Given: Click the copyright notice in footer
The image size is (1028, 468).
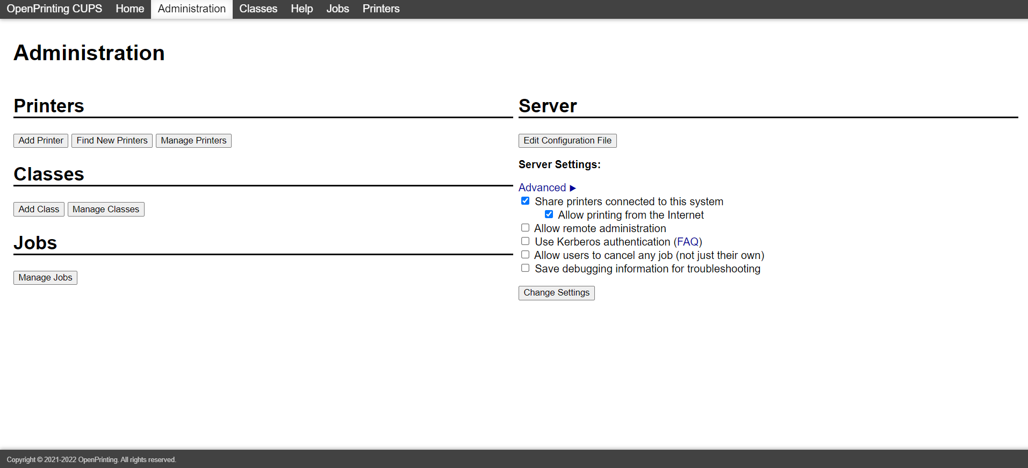Looking at the screenshot, I should [91, 459].
